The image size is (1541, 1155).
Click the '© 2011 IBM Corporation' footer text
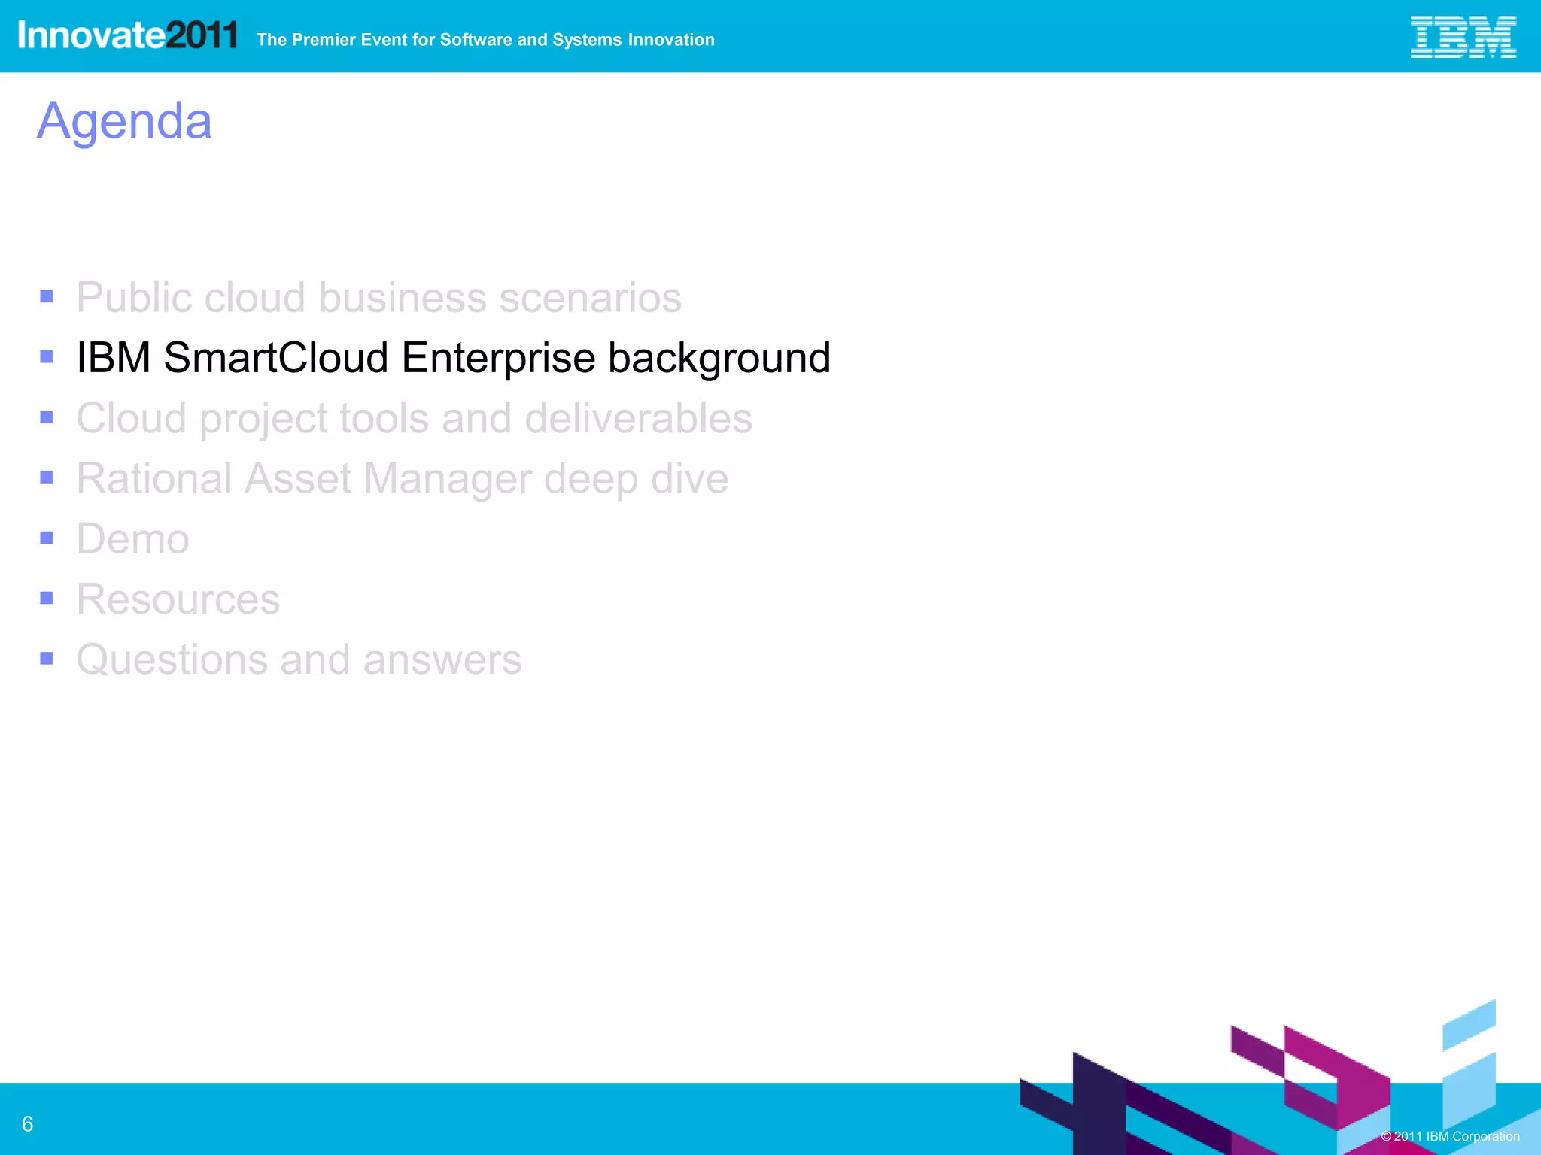1450,1136
